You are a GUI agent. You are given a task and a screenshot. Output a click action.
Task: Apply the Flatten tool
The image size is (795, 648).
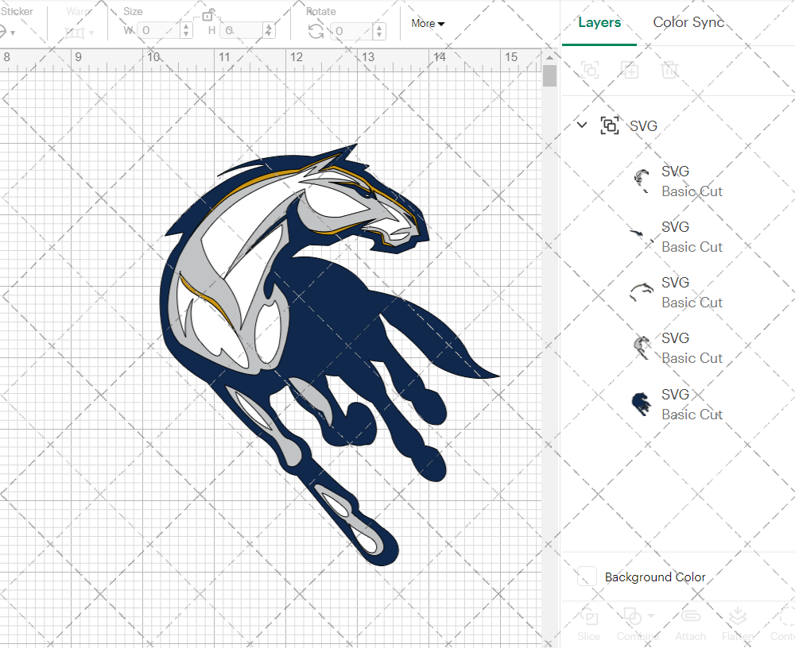point(738,615)
